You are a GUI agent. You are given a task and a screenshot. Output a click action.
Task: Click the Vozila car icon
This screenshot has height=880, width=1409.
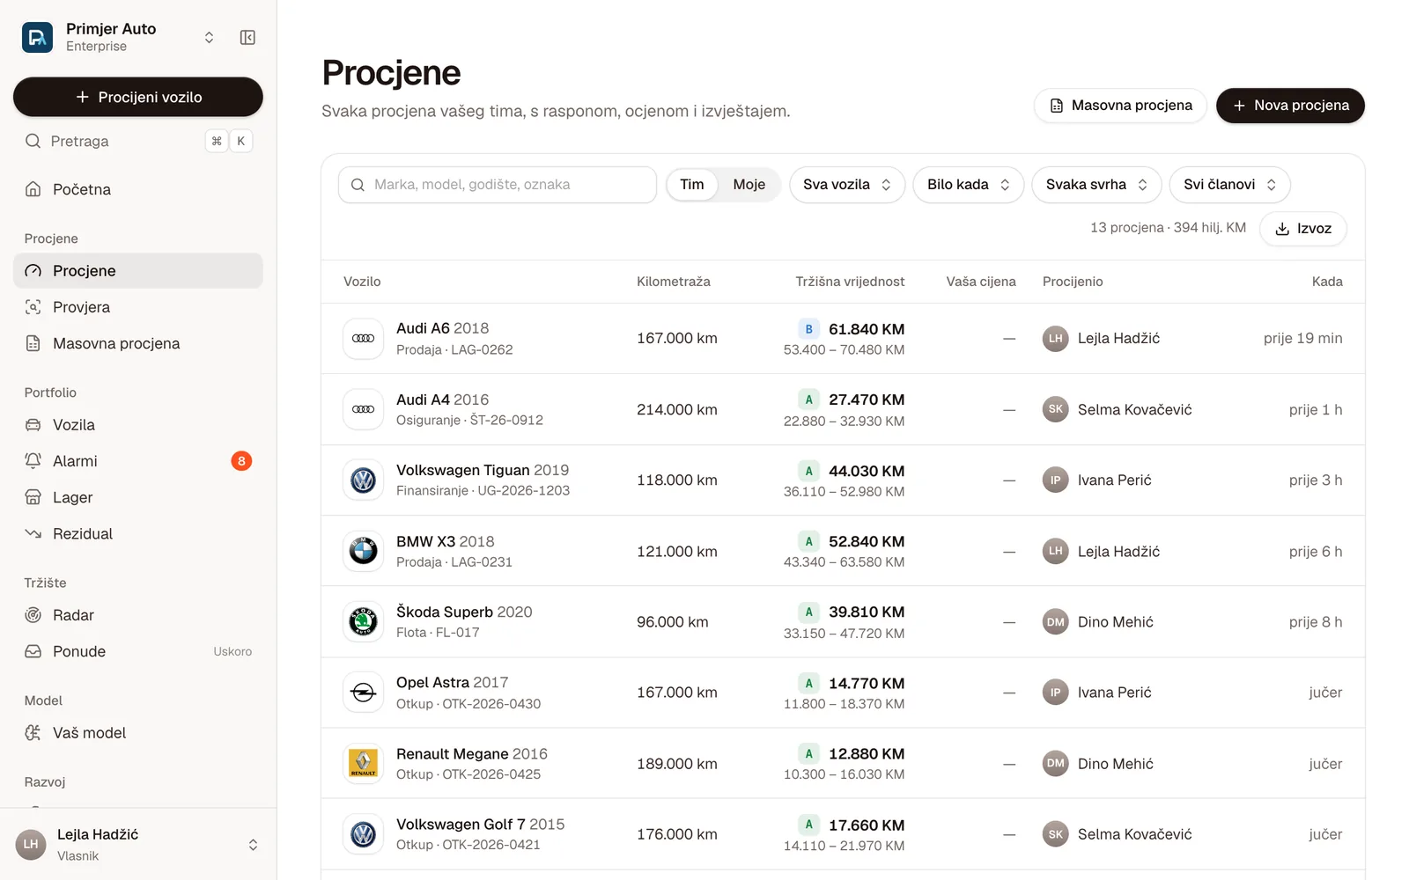pos(33,425)
